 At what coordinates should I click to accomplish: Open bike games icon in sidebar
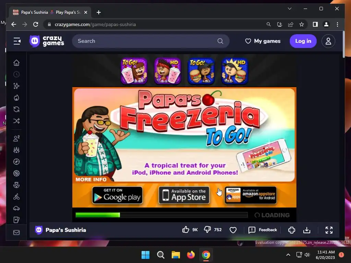point(16,197)
